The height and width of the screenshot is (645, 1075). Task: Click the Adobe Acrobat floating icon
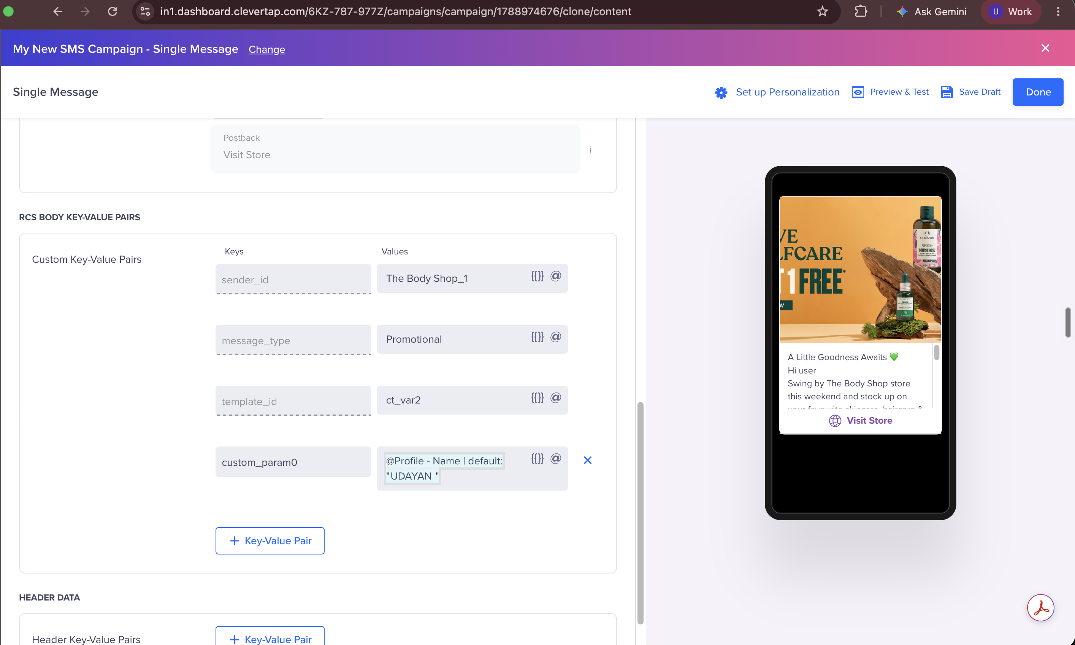pyautogui.click(x=1041, y=608)
